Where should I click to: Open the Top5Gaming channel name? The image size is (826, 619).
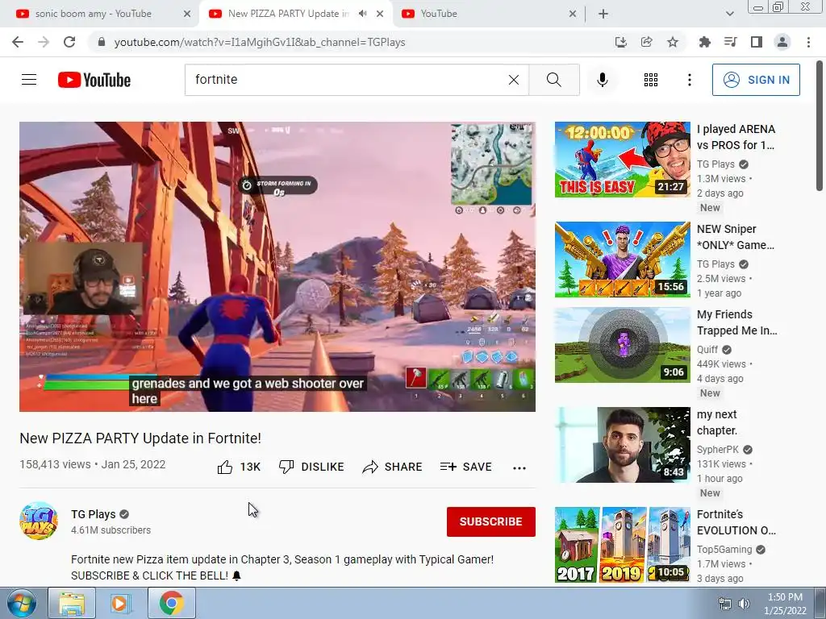724,550
